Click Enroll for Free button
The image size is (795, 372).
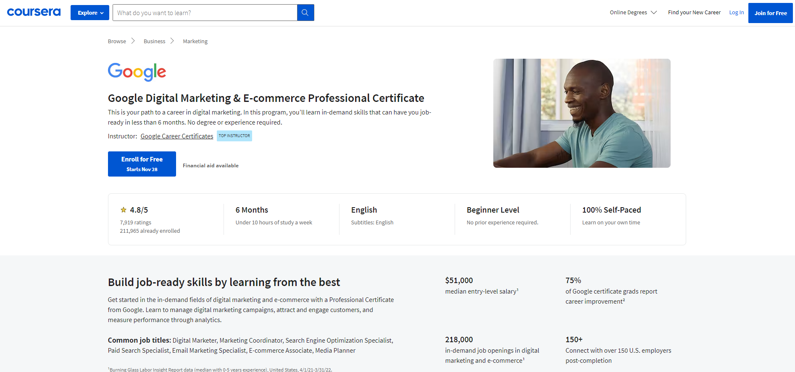142,164
